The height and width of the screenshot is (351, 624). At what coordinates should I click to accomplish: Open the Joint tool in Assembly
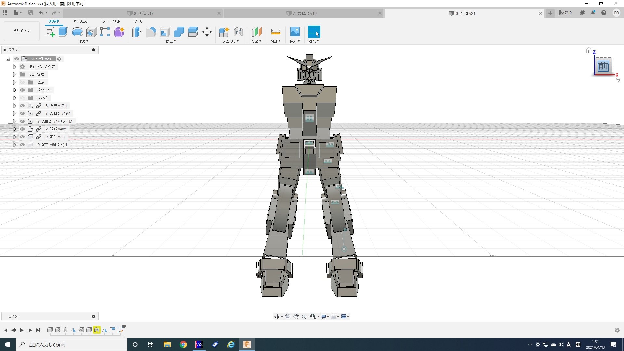click(238, 32)
